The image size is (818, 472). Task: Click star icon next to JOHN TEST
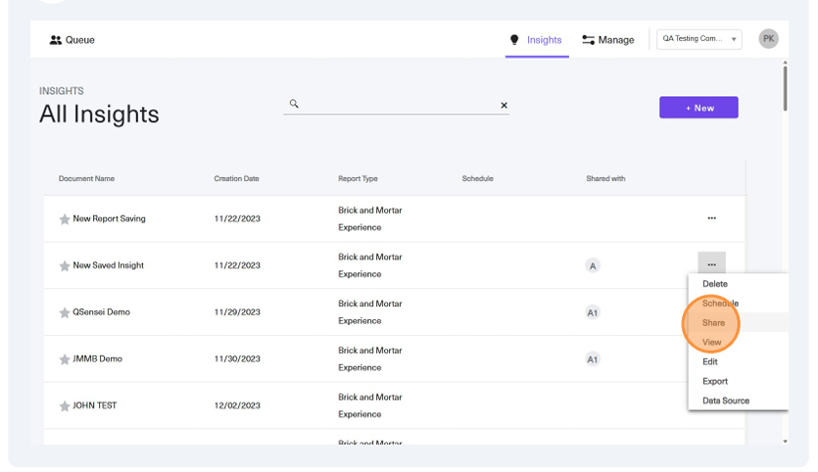65,406
